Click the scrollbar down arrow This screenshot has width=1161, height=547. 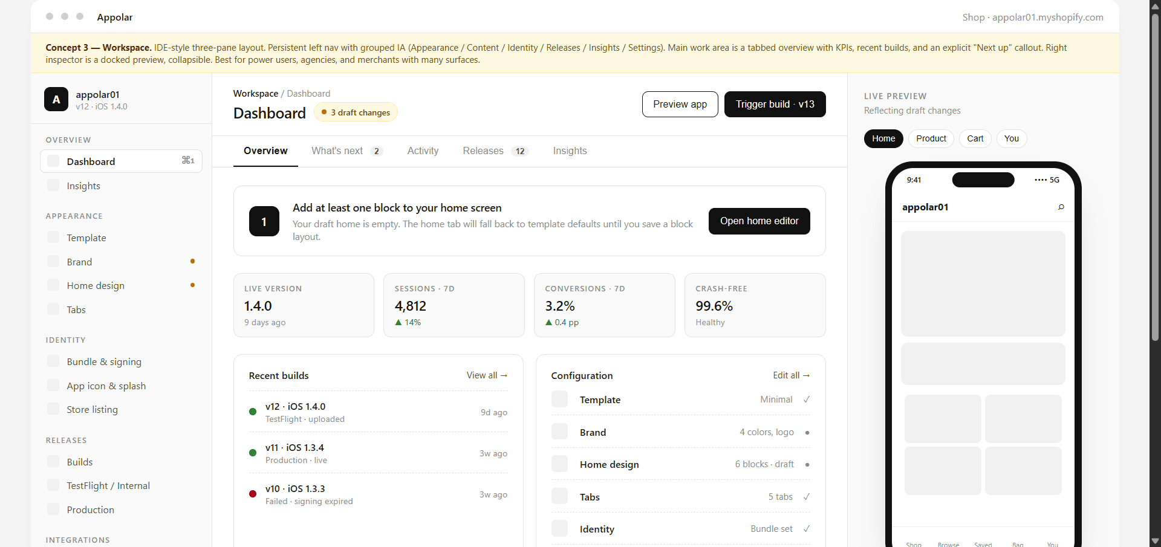click(x=1155, y=541)
